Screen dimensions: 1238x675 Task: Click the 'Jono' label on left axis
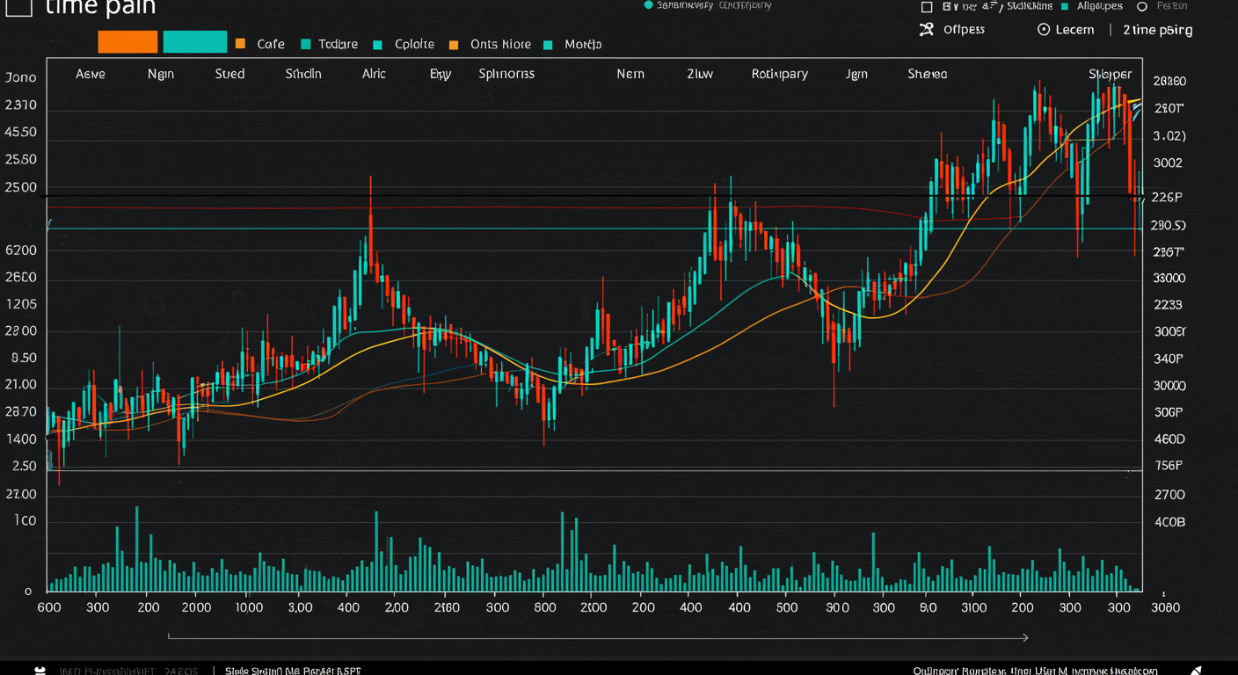pos(21,77)
